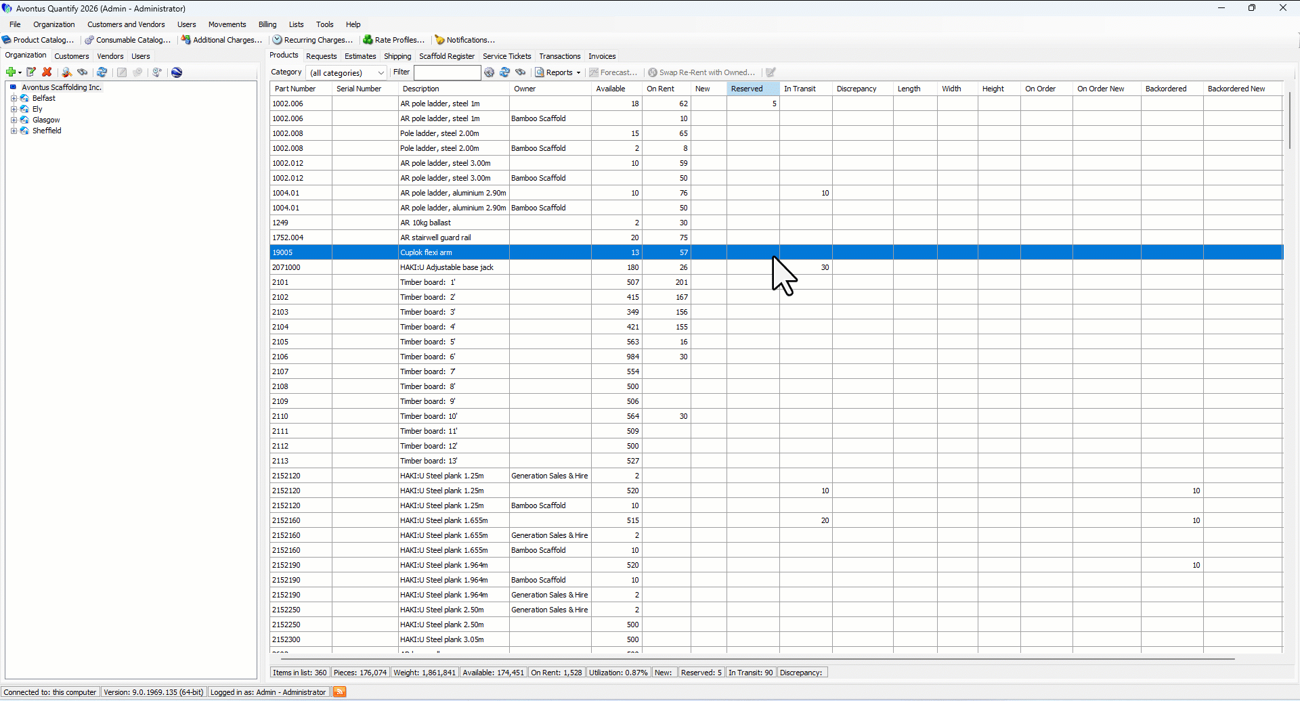1300x701 pixels.
Task: Open the Consumable Catalog
Action: click(128, 40)
